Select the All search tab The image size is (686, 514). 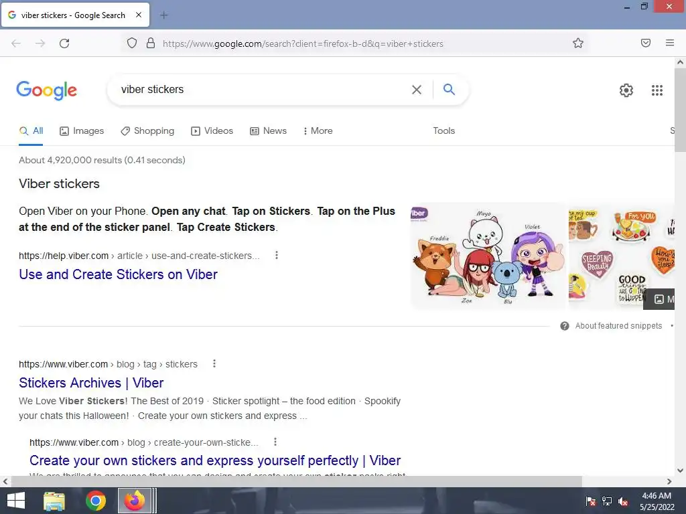click(x=31, y=131)
